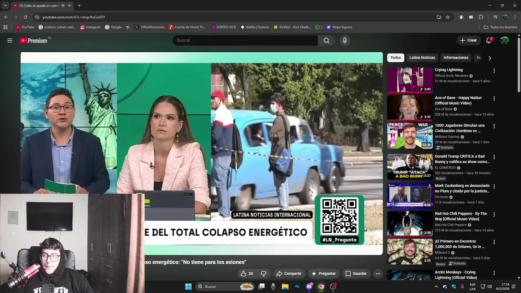Go to YouTube Premium home logo
This screenshot has width=521, height=293.
click(33, 40)
